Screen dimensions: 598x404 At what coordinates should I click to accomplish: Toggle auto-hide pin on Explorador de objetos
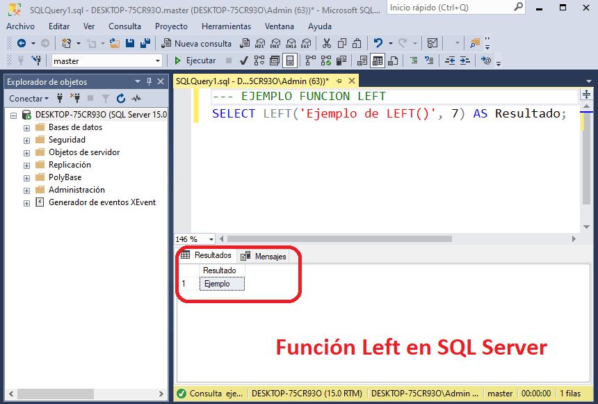[149, 81]
